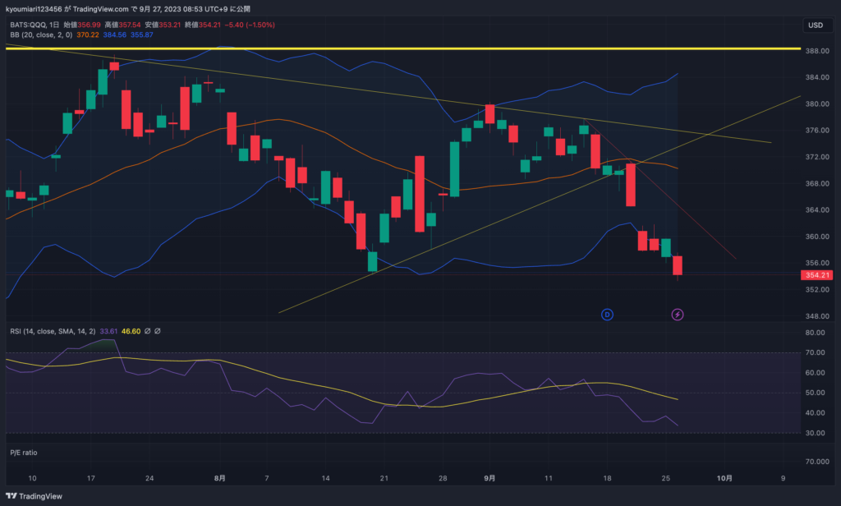Click the open price value 356.99

point(89,25)
